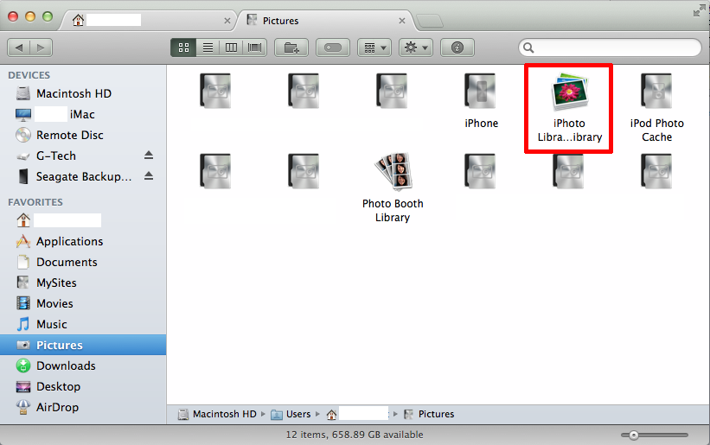Click the toggle pill toolbar button
Image resolution: width=710 pixels, height=445 pixels.
[333, 48]
